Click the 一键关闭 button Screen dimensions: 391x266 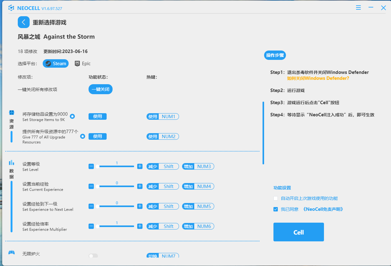click(100, 89)
